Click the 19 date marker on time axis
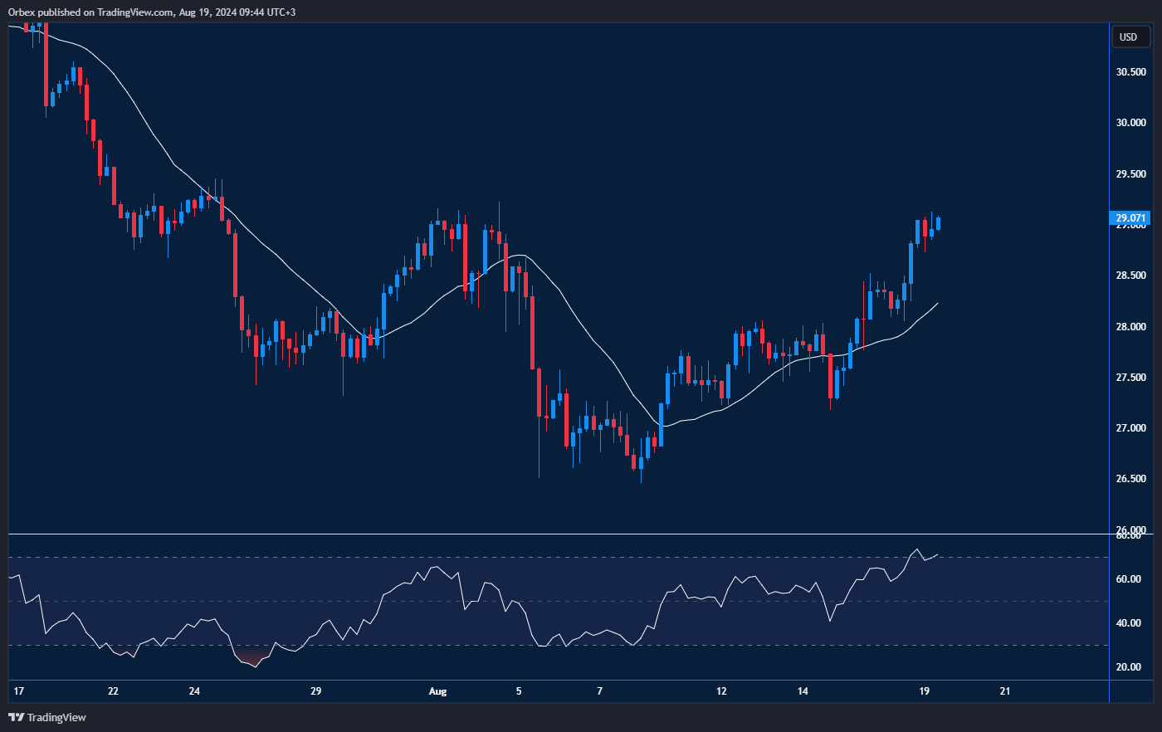This screenshot has height=732, width=1162. (x=924, y=691)
